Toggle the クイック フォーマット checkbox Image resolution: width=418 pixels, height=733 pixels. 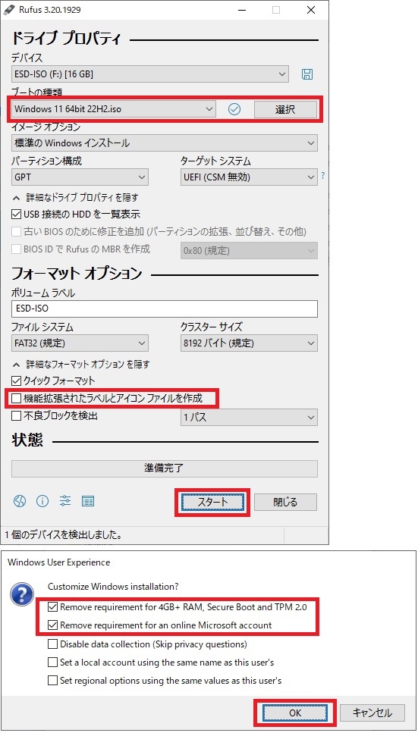point(17,381)
